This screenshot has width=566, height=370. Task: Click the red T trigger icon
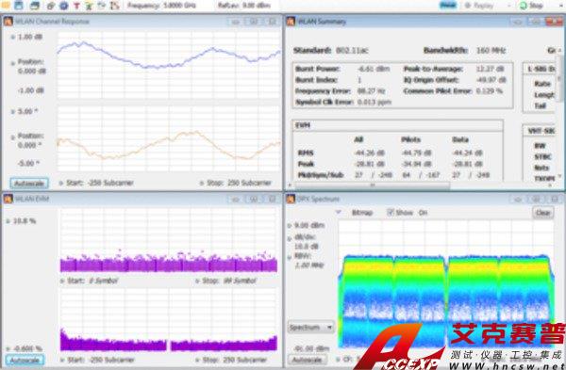coord(76,6)
